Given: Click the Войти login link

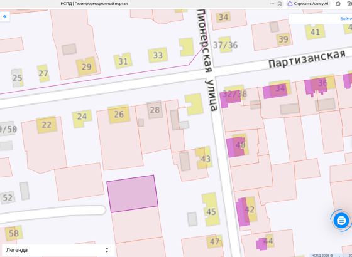Looking at the screenshot, I should [x=346, y=19].
